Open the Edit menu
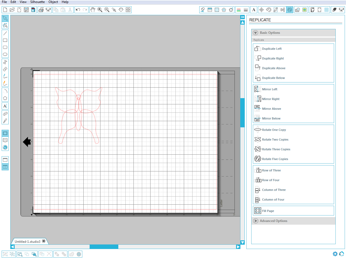 pos(13,2)
